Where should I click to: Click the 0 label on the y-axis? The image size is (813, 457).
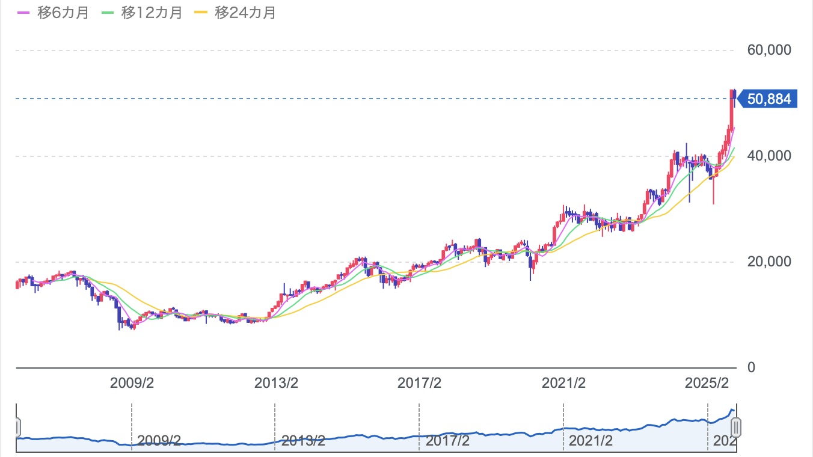750,367
